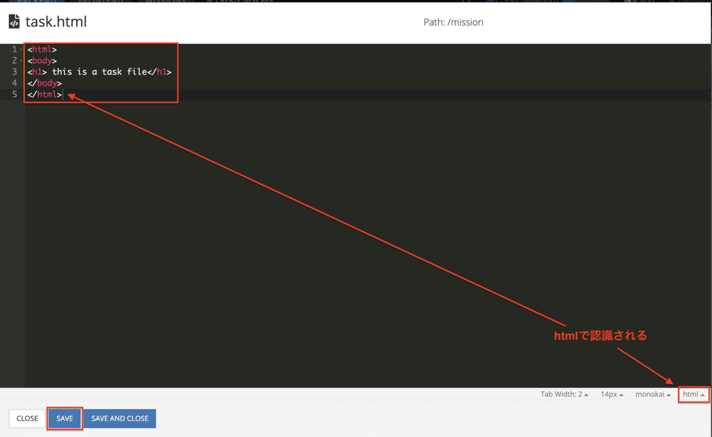The width and height of the screenshot is (712, 437).
Task: Click the CLOSE button
Action: (x=27, y=419)
